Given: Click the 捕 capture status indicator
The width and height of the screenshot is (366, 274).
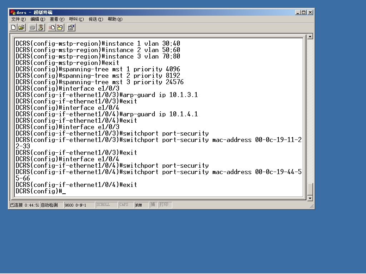Looking at the screenshot, I should coord(153,205).
